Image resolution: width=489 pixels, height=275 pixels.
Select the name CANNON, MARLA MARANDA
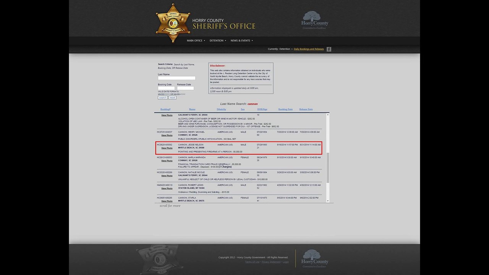(192, 157)
